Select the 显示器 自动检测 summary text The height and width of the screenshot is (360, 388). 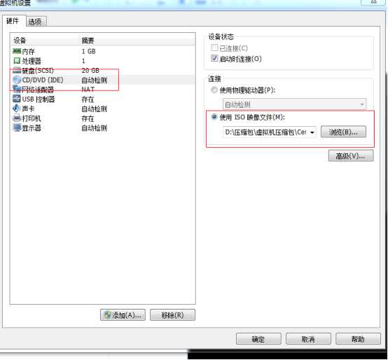click(95, 128)
